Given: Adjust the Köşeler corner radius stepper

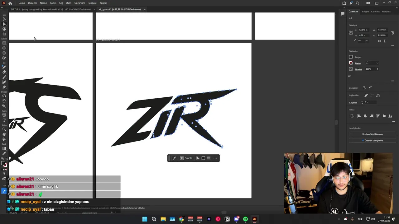Looking at the screenshot, I should (362, 102).
